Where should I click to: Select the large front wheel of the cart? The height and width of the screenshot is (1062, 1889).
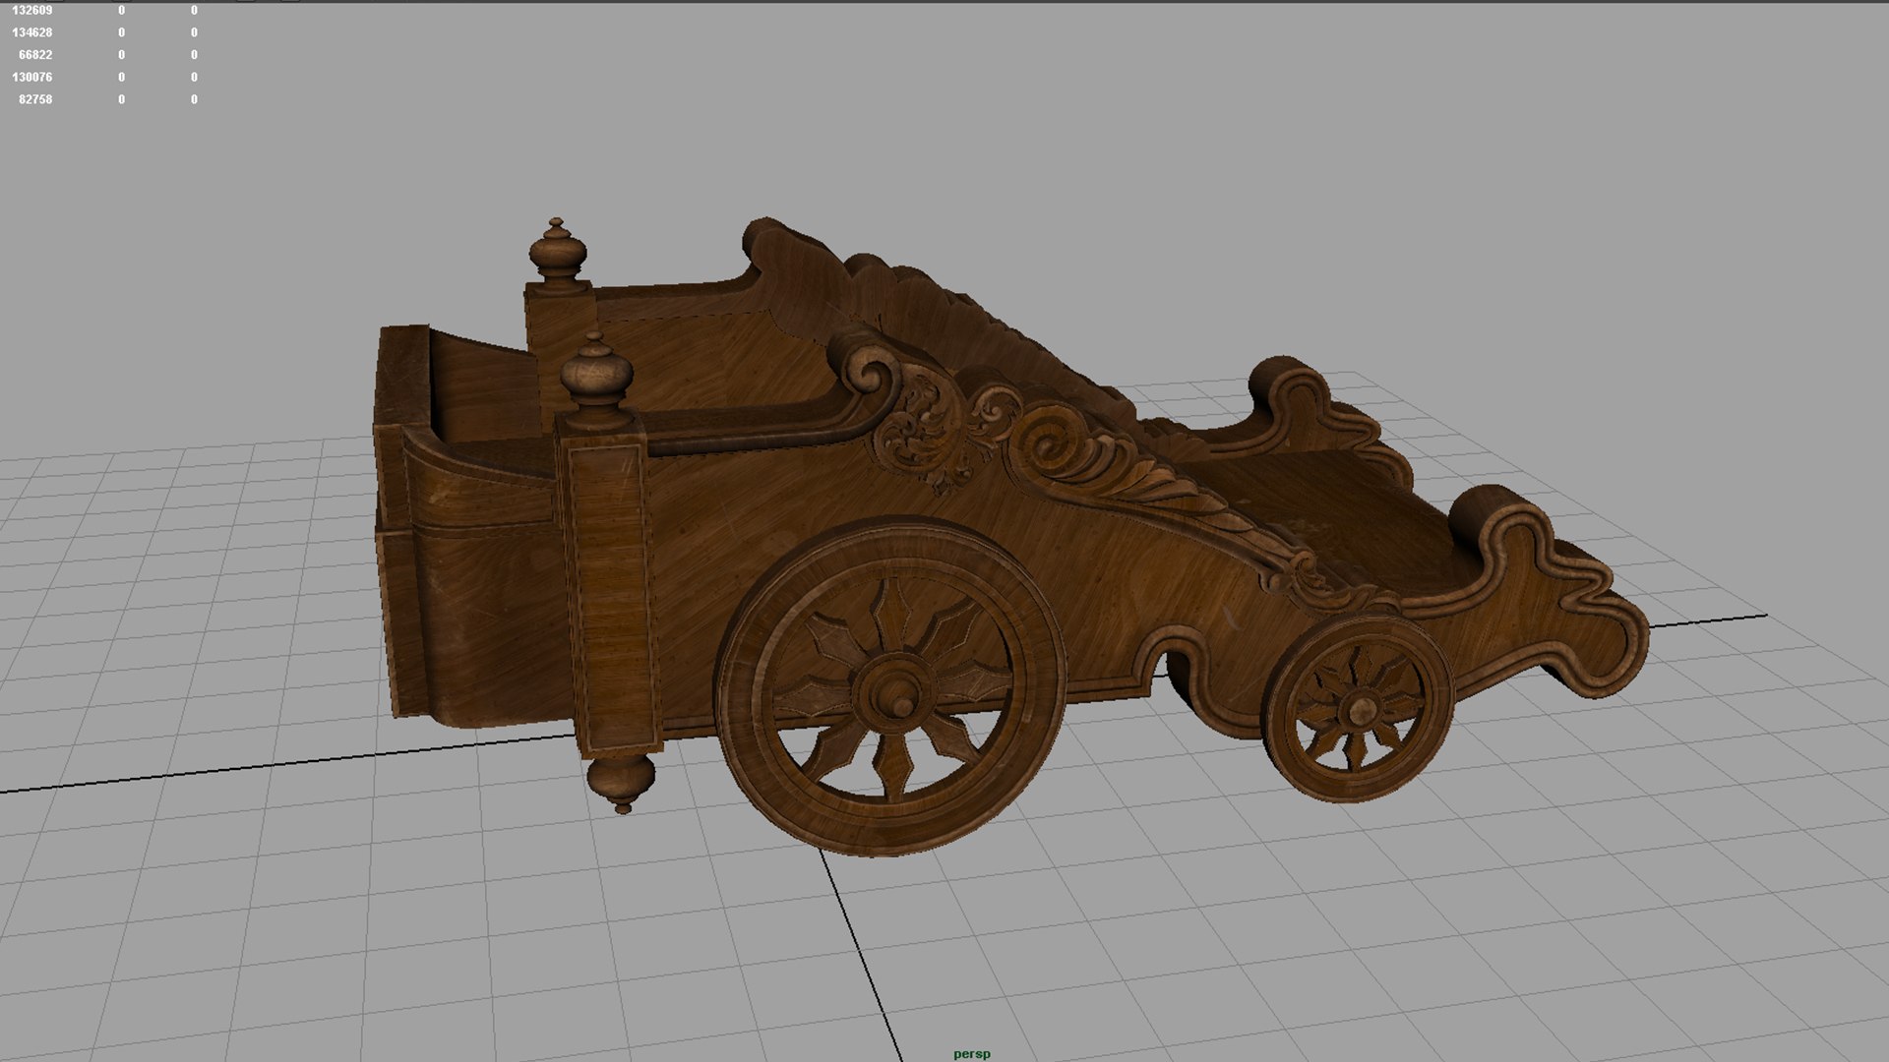891,686
